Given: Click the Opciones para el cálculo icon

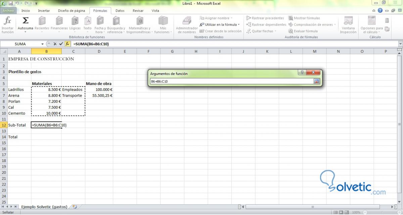Looking at the screenshot, I should point(371,21).
